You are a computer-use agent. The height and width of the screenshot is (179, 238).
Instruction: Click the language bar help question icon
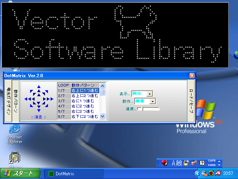pos(202,163)
